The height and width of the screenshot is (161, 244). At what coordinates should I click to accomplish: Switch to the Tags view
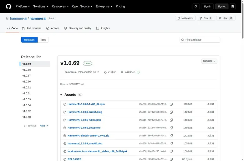pyautogui.click(x=43, y=40)
